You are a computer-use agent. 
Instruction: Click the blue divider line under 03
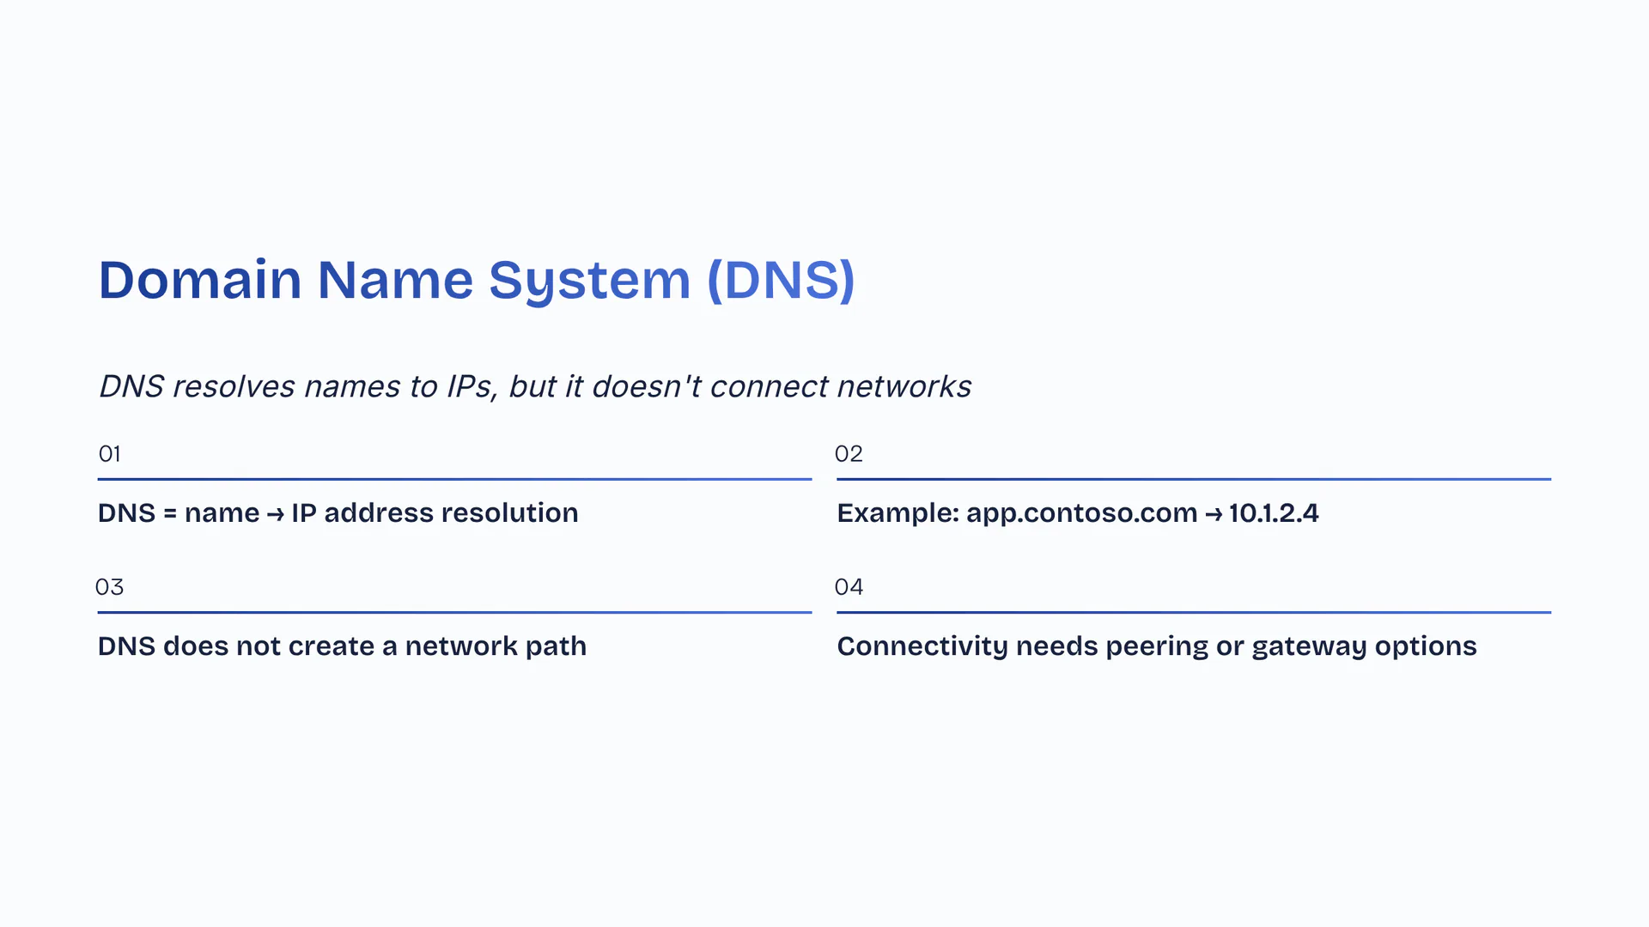click(x=454, y=612)
